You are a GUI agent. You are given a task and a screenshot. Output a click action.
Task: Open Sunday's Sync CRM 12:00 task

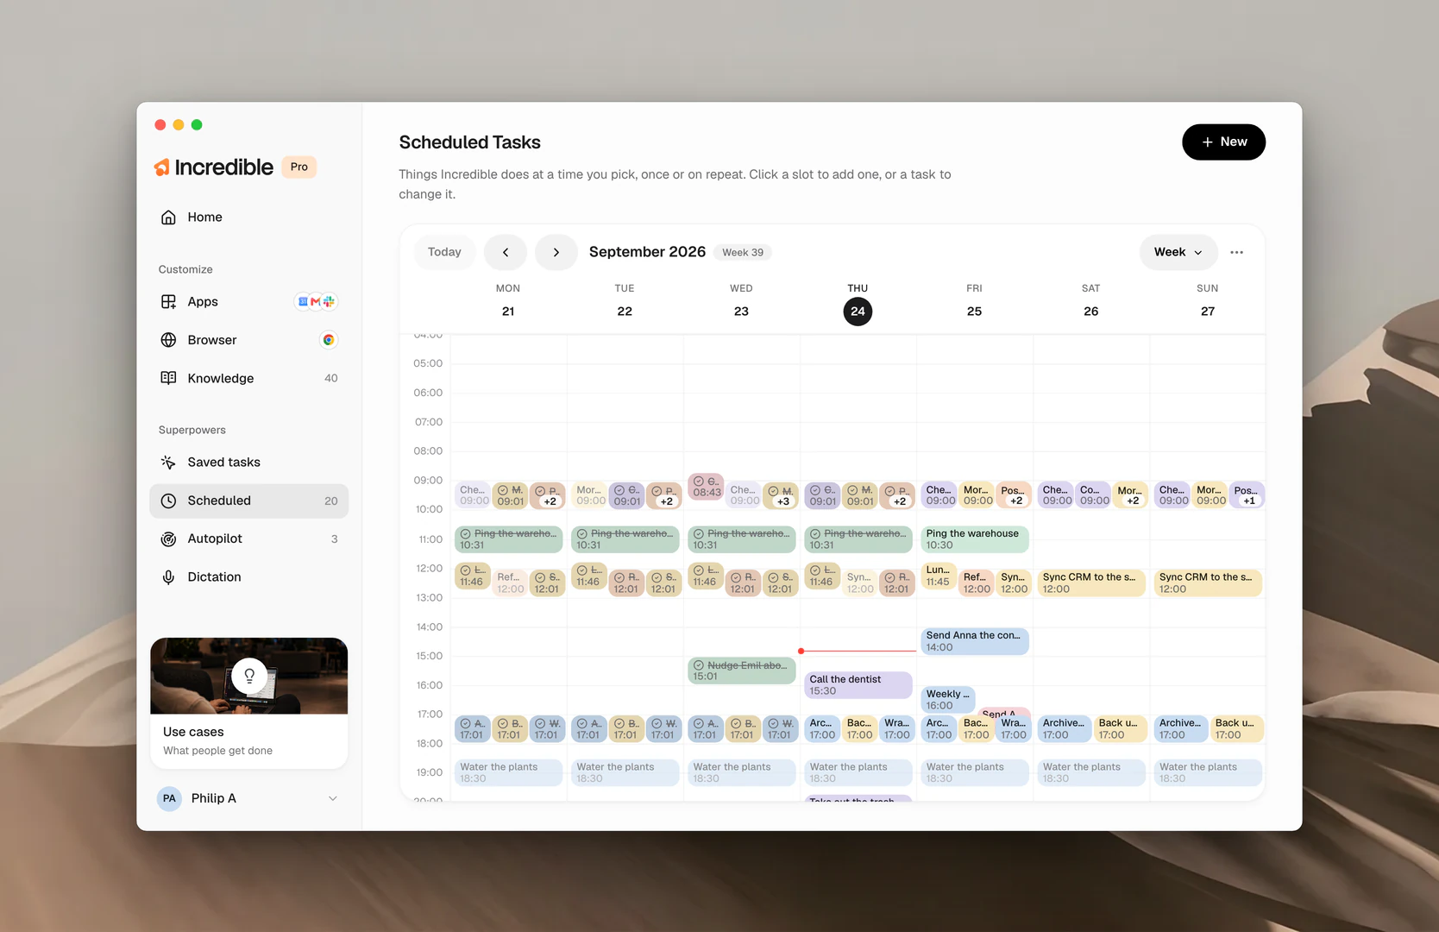click(1208, 582)
